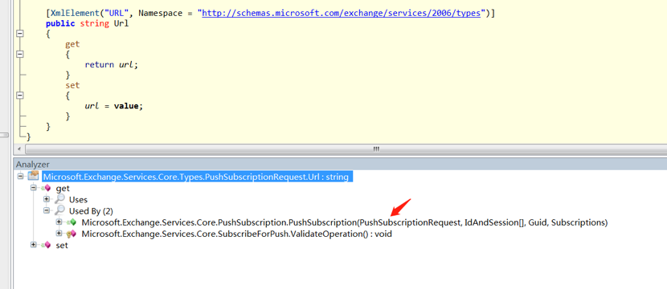Click the magnifier icon beside Uses

point(59,199)
